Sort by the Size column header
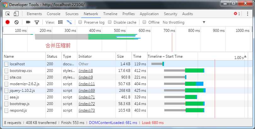Image resolution: width=255 pixels, height=129 pixels. 124,56
